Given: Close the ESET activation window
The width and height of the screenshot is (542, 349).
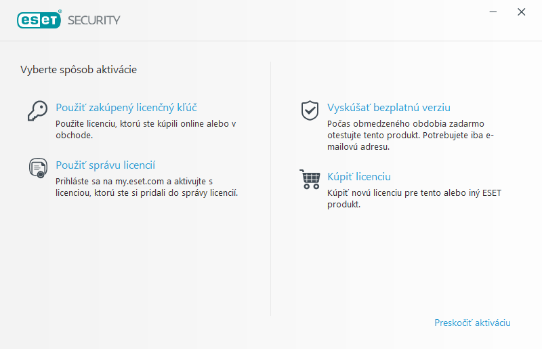Looking at the screenshot, I should [521, 12].
